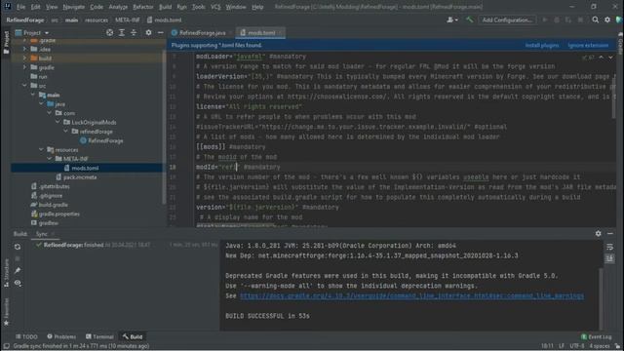
Task: Click UTF-8 encoding in status bar
Action: point(576,346)
